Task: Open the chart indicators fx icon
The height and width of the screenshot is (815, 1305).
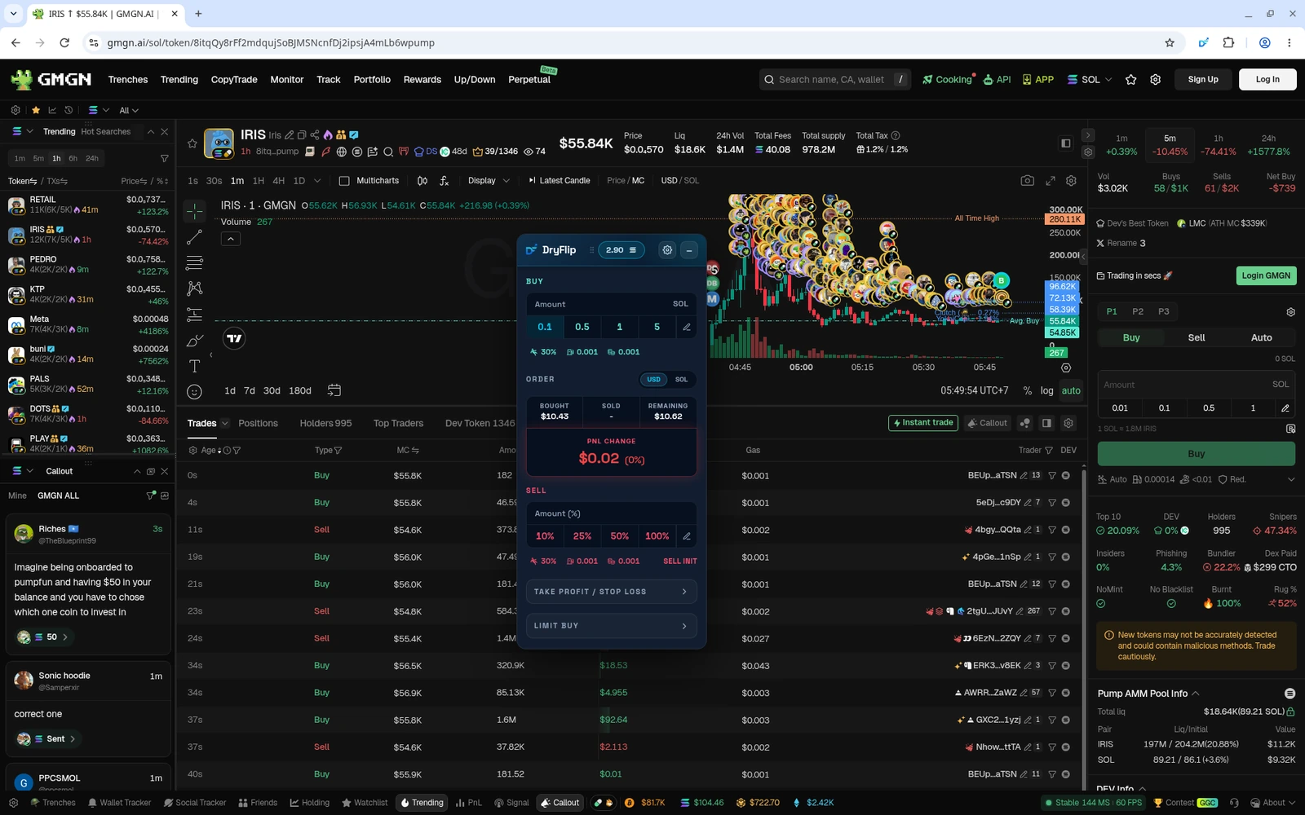Action: 444,181
